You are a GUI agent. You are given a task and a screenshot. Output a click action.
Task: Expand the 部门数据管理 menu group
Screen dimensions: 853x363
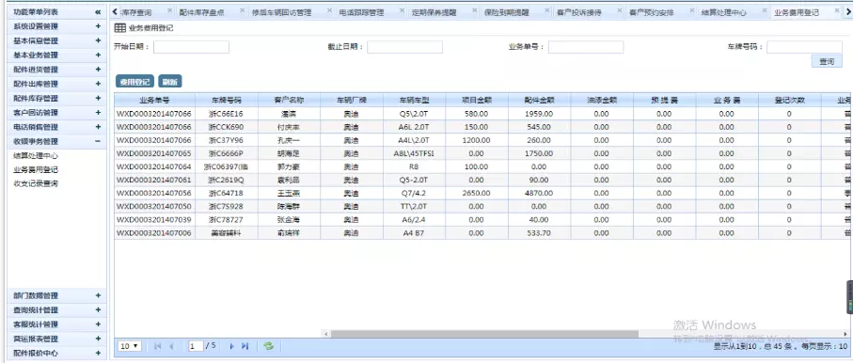pyautogui.click(x=98, y=295)
